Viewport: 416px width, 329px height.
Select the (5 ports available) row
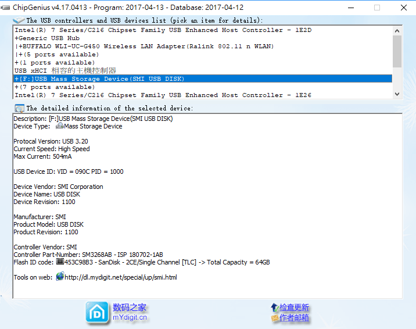pos(203,55)
